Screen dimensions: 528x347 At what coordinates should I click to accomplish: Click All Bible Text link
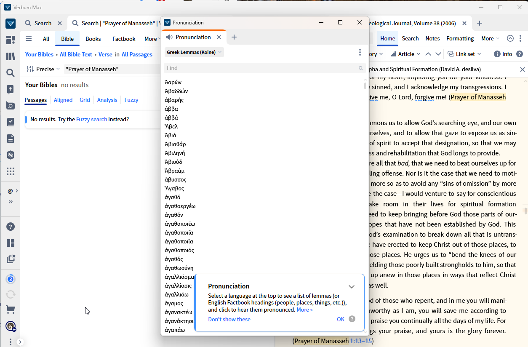click(76, 54)
